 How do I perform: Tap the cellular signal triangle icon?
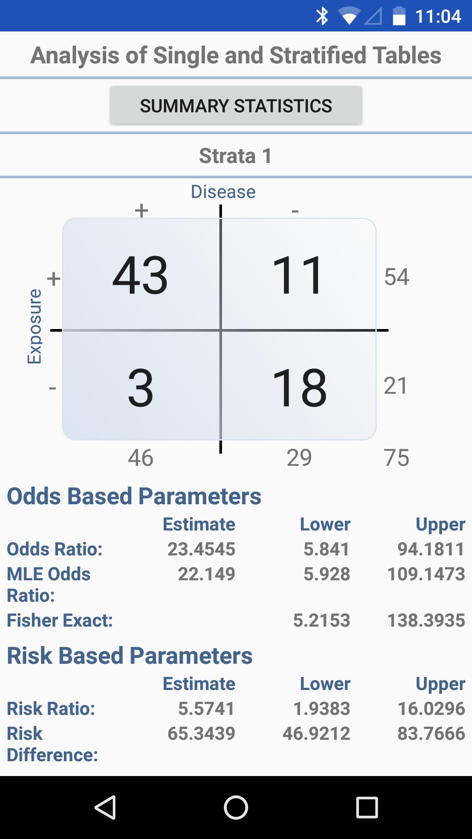point(373,16)
